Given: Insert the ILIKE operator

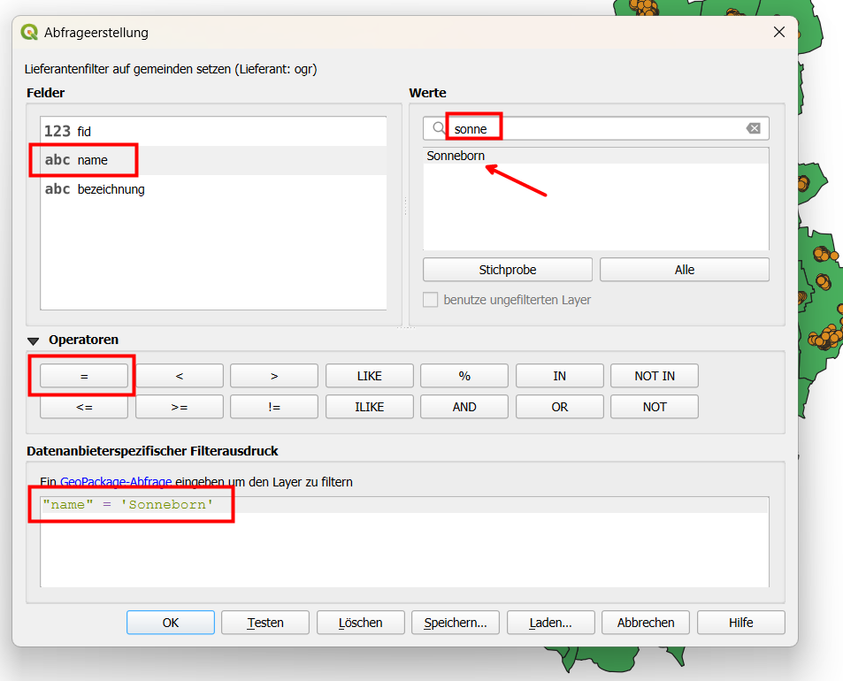Looking at the screenshot, I should coord(370,407).
